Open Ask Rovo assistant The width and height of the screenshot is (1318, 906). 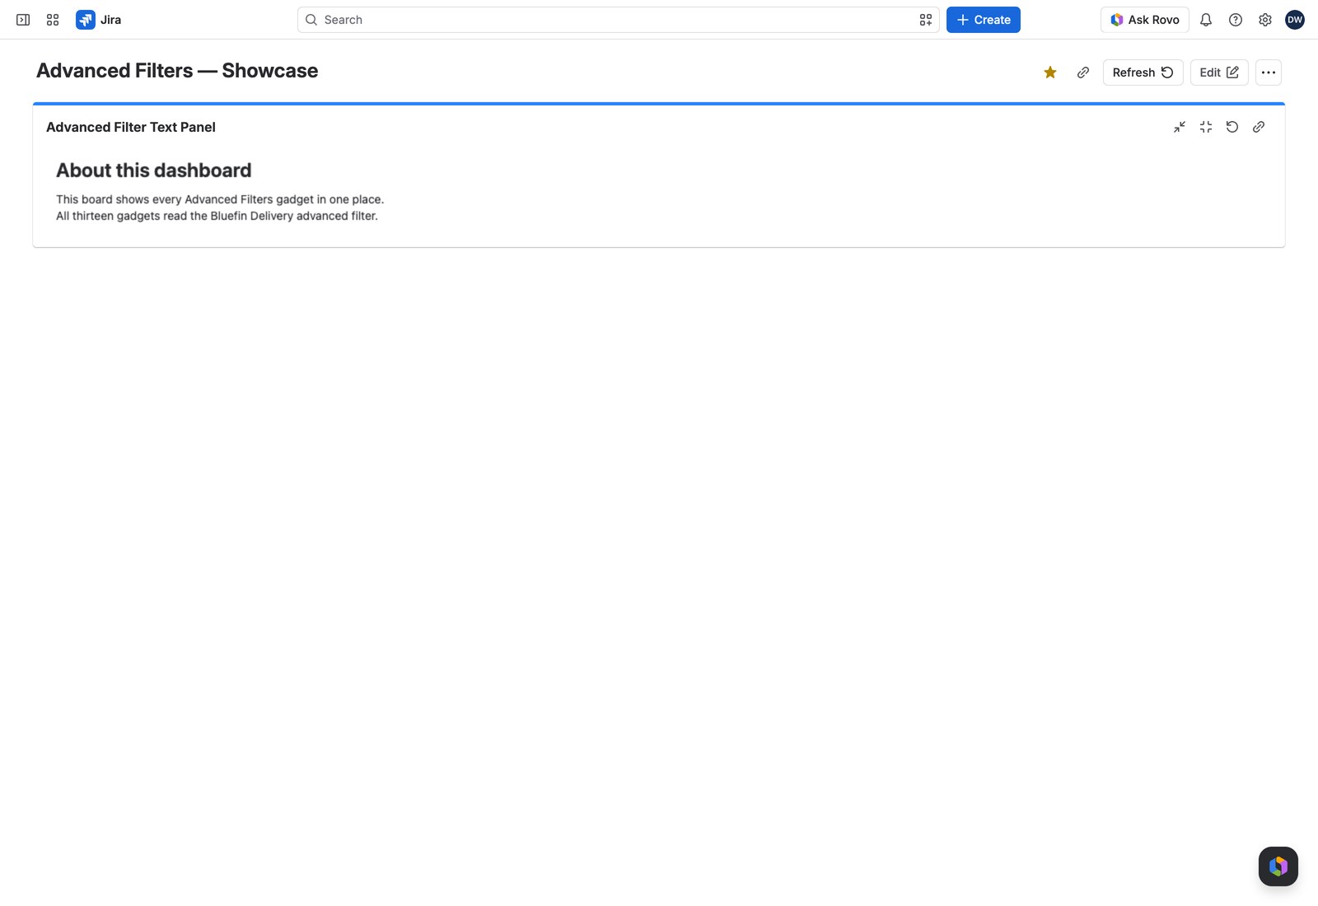(x=1145, y=20)
